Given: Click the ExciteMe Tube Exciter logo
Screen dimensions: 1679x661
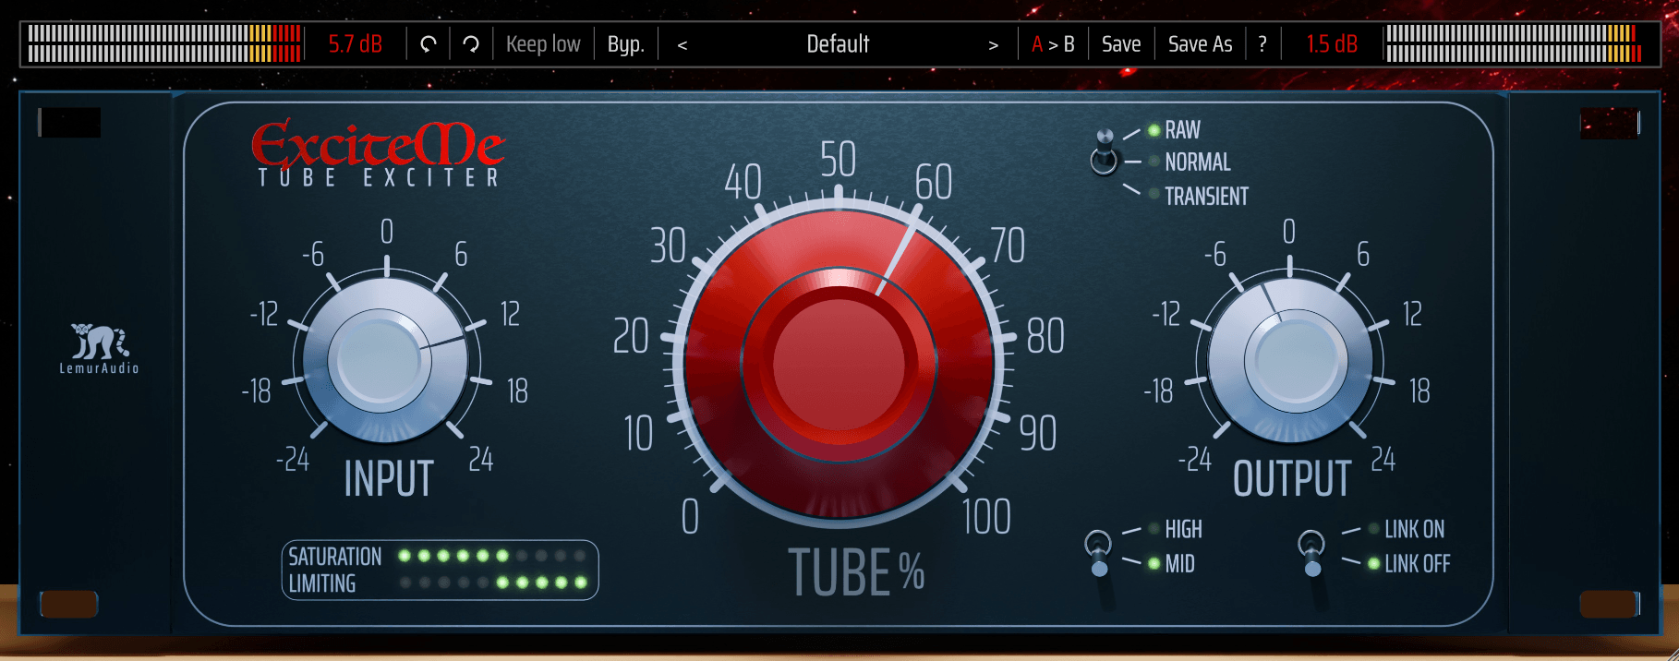Looking at the screenshot, I should point(378,153).
